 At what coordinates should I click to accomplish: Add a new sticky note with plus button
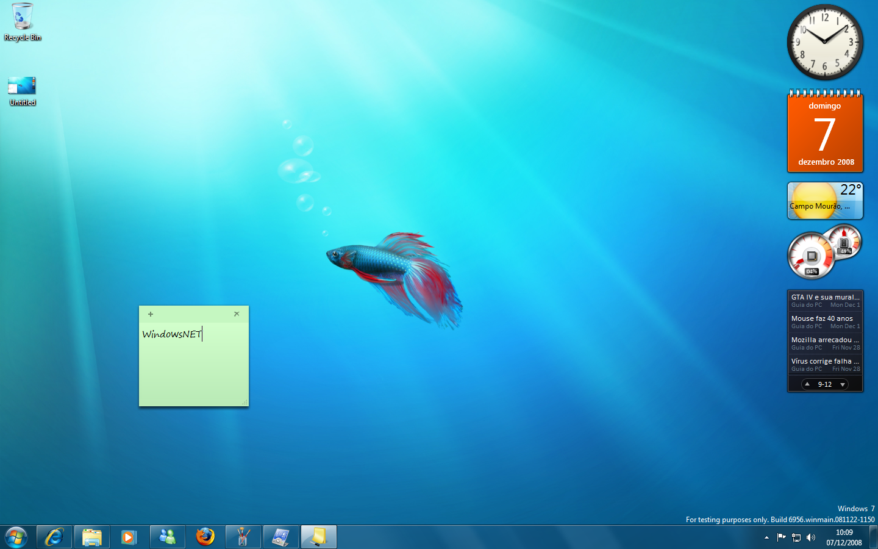[x=151, y=314]
